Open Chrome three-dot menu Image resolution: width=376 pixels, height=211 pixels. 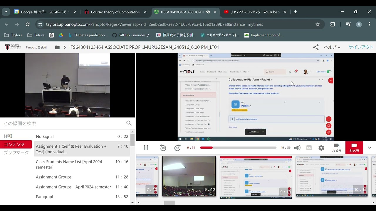[x=369, y=24]
